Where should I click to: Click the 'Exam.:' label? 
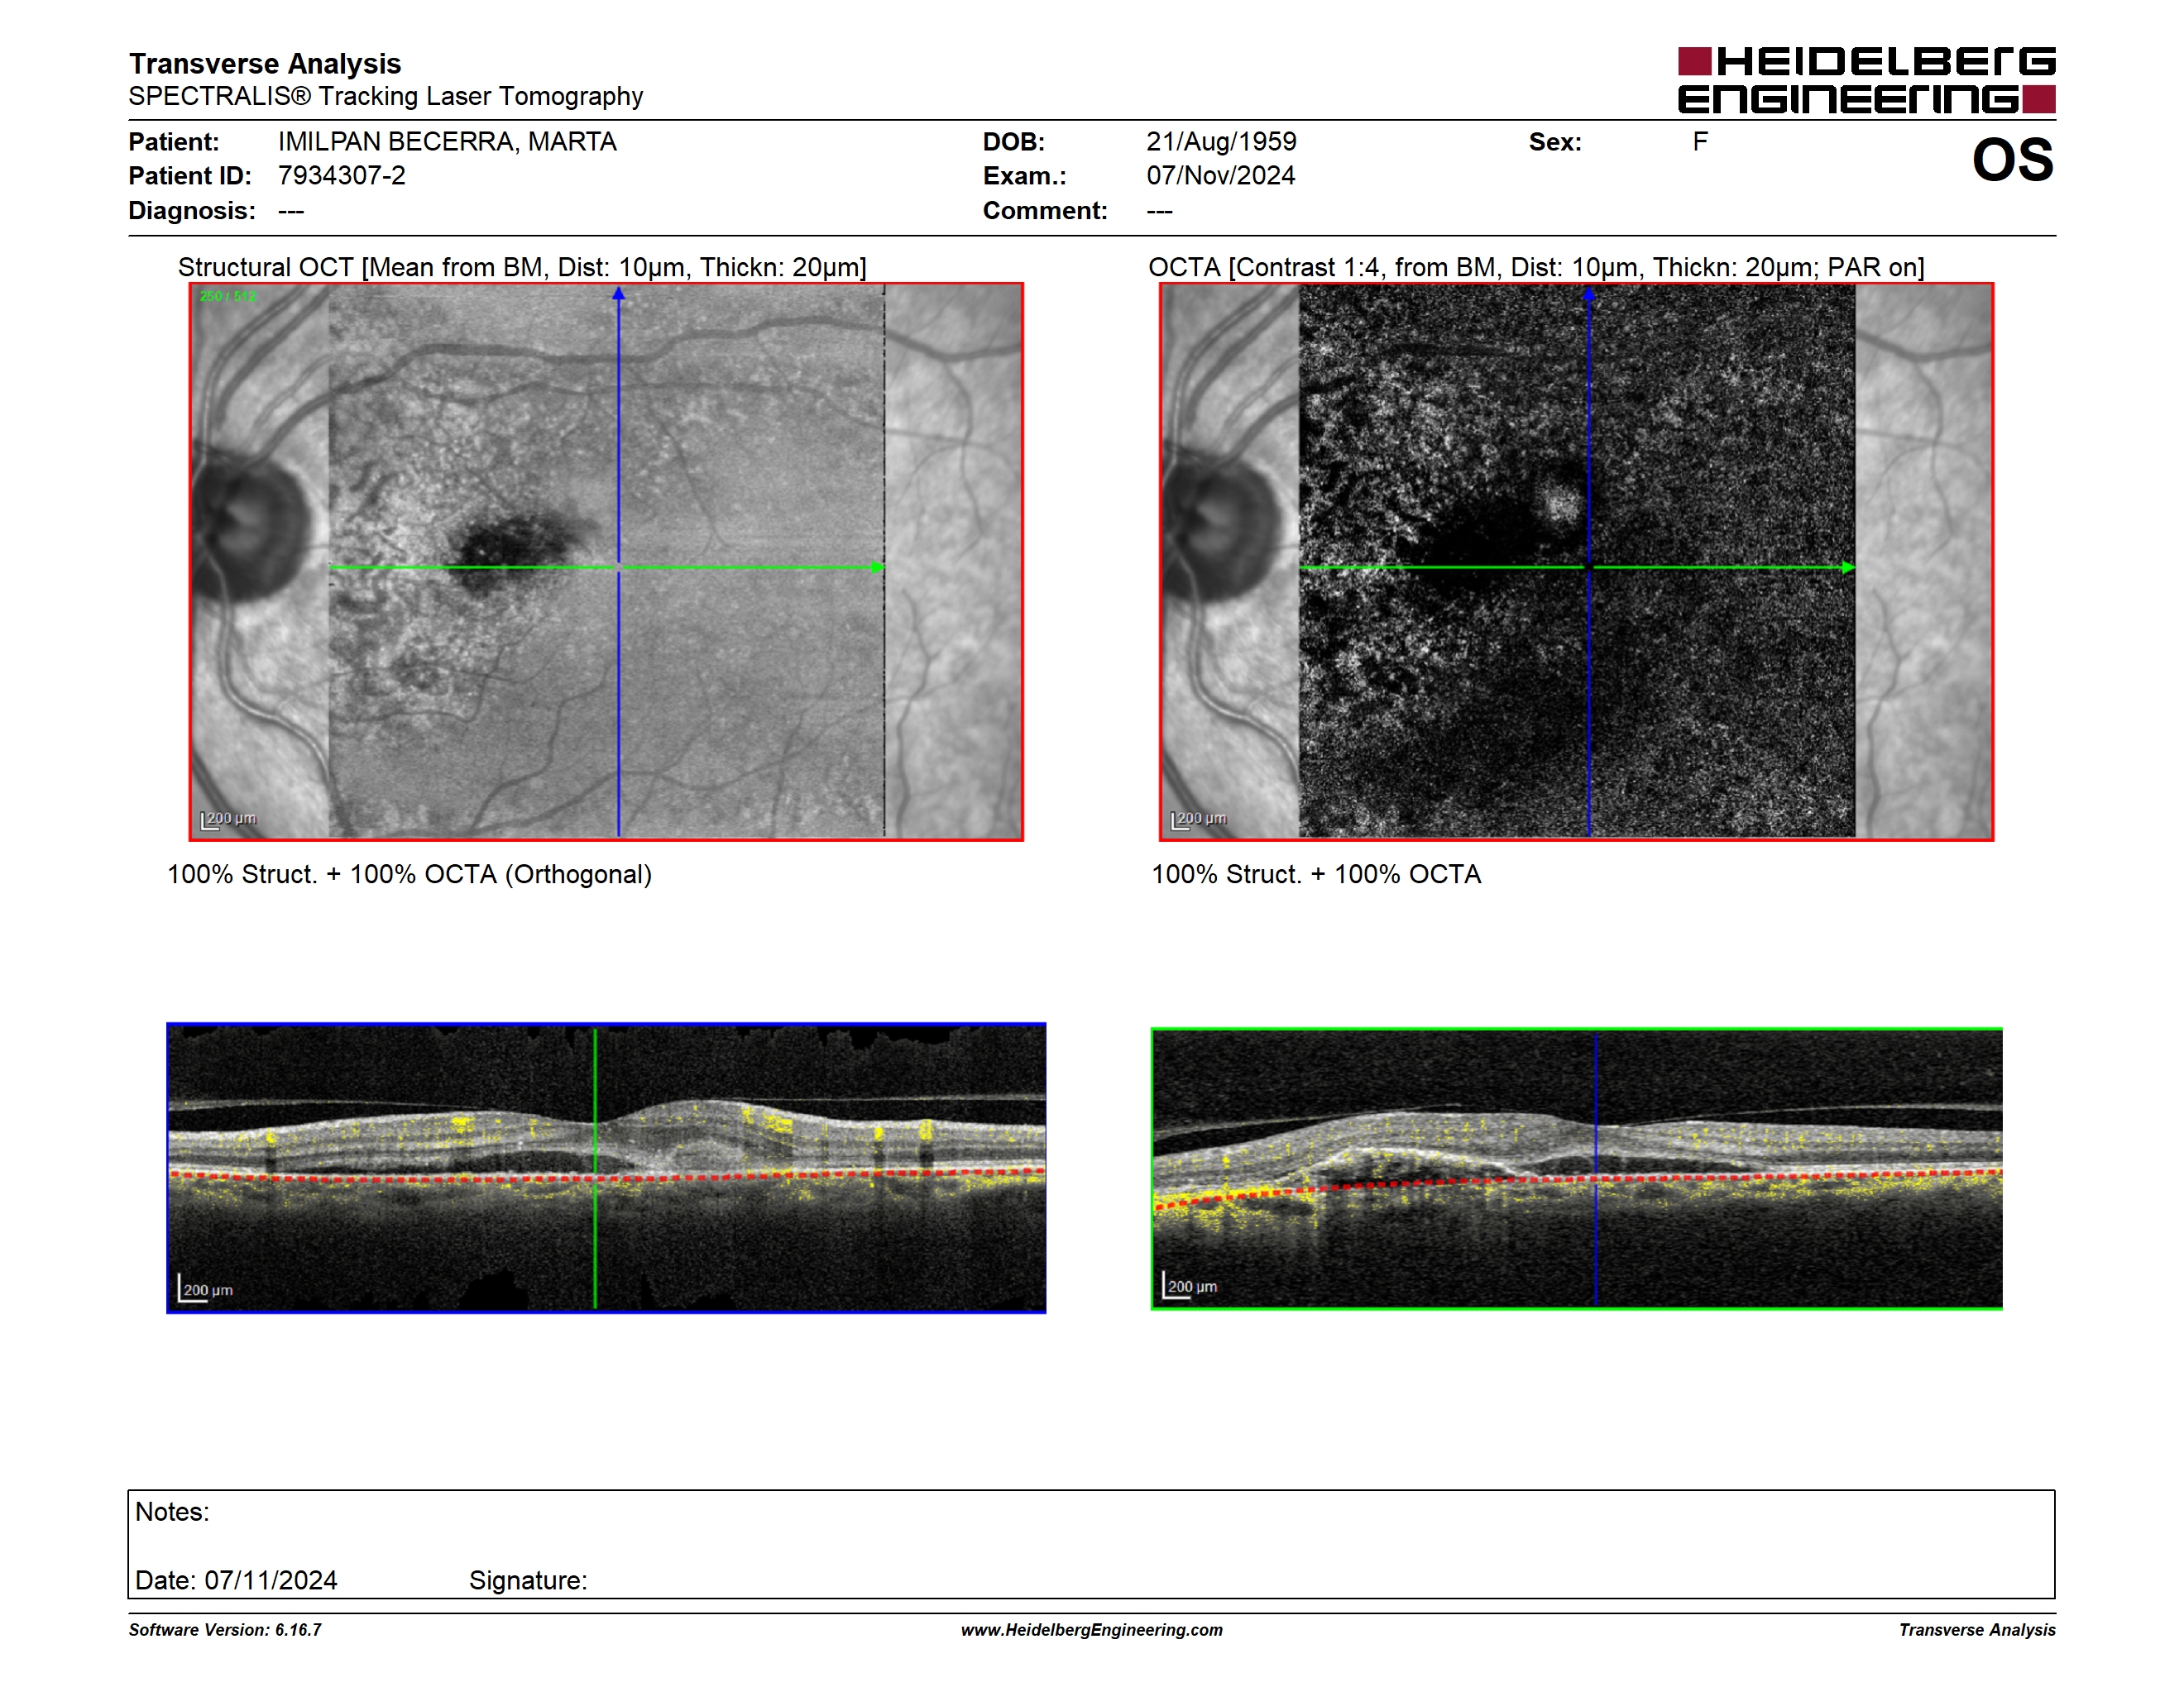pos(1025,176)
